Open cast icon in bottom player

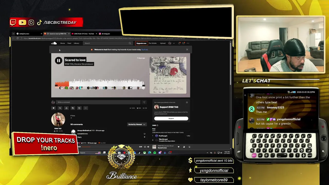point(145,147)
